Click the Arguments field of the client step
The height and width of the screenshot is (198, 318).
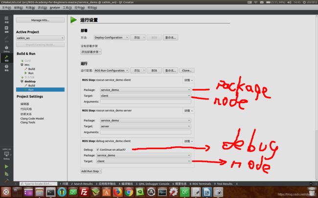click(145, 101)
